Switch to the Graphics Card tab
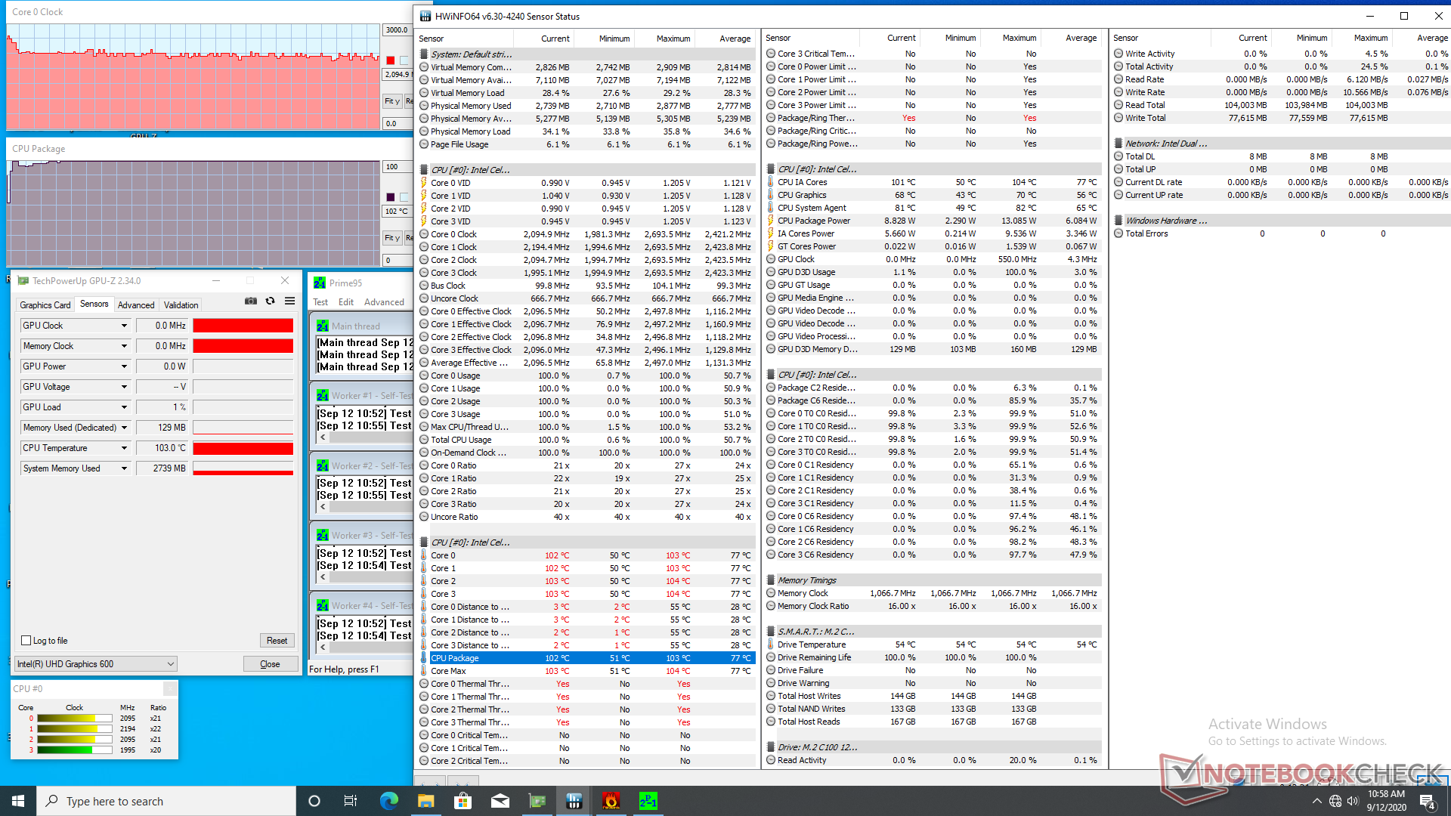 pos(45,305)
